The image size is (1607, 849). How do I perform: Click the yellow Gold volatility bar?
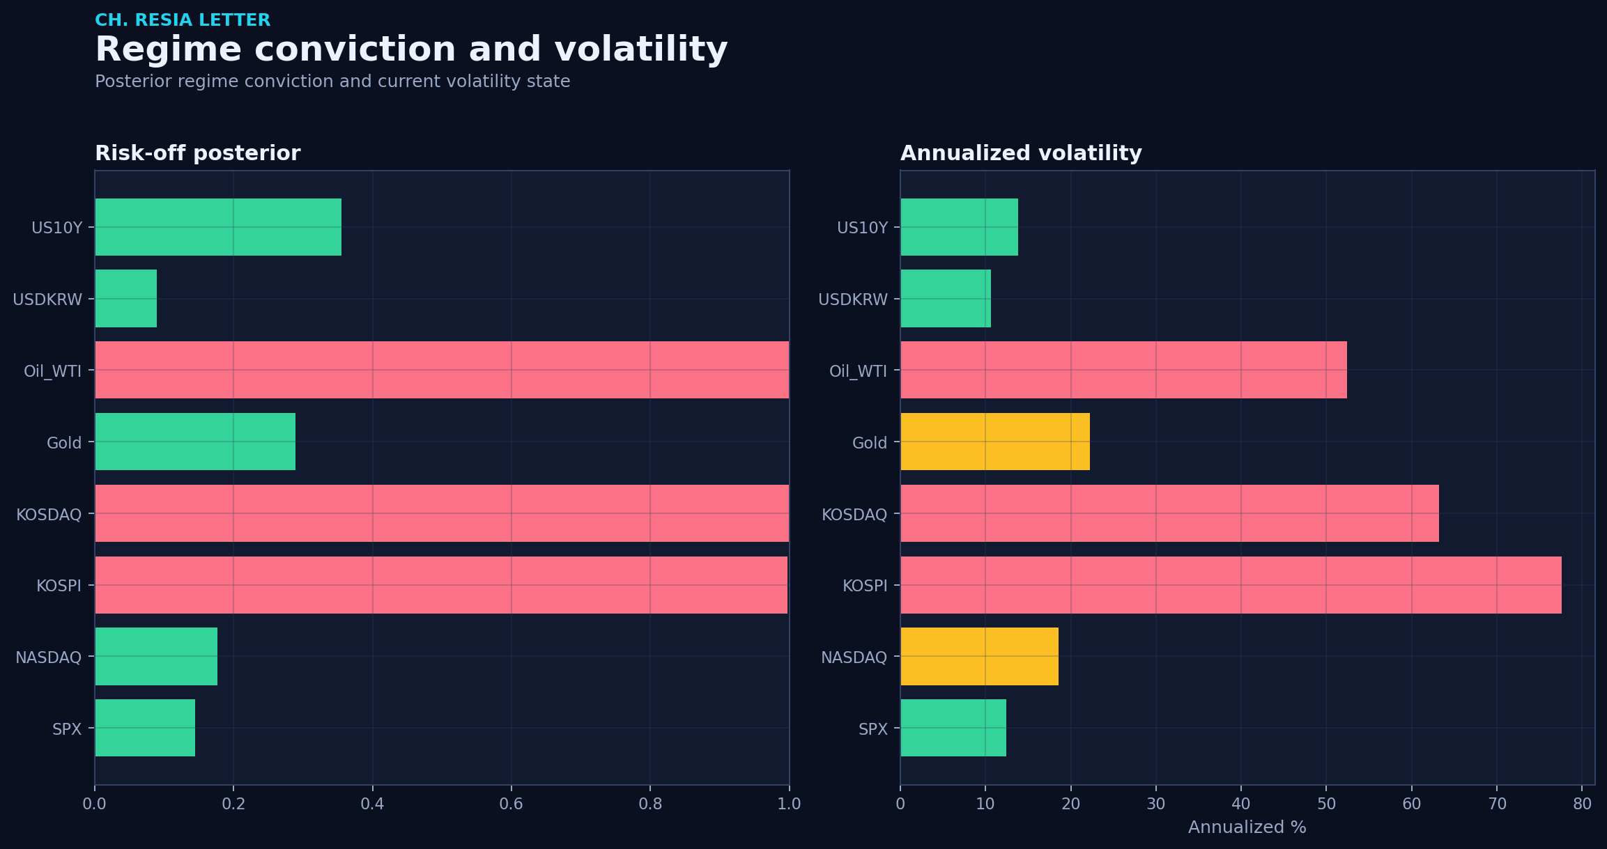point(995,442)
